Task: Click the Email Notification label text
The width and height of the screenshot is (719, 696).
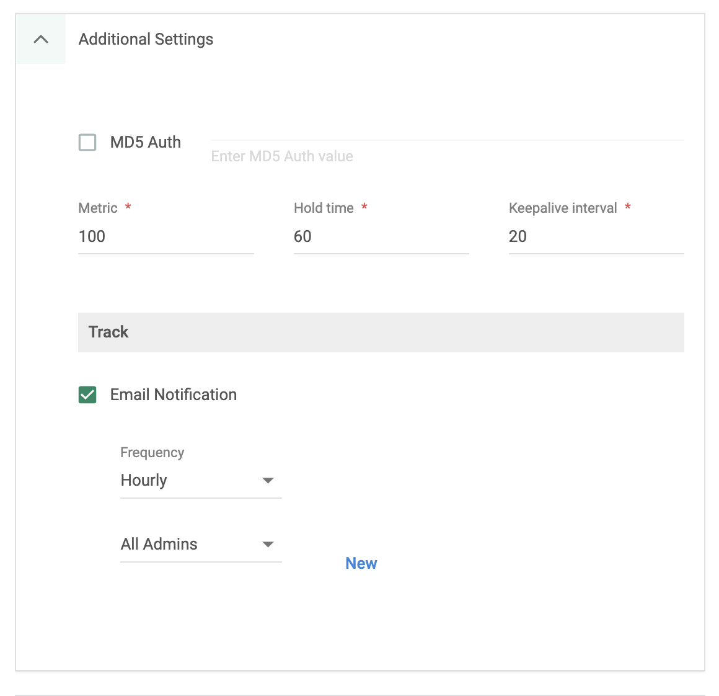Action: pos(173,395)
